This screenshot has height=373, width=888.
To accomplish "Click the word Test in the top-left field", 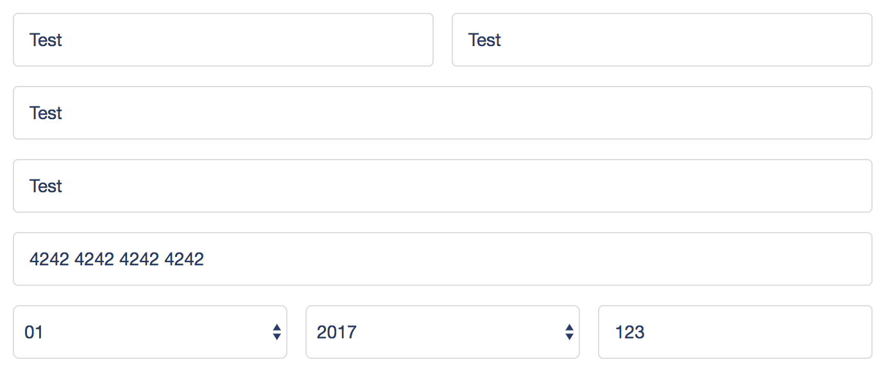I will click(x=46, y=40).
